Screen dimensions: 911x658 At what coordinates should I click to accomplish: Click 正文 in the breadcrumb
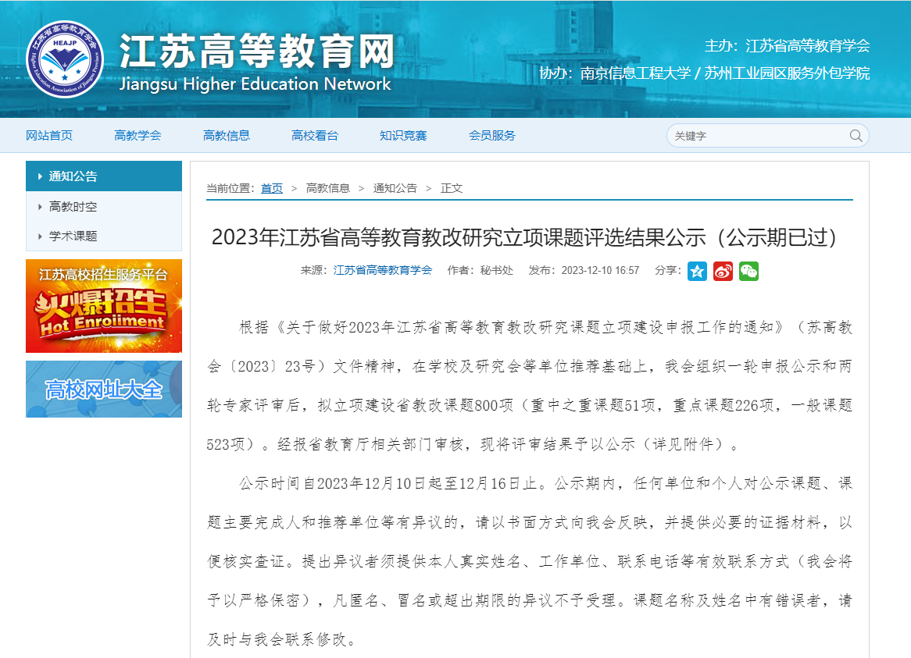(452, 188)
